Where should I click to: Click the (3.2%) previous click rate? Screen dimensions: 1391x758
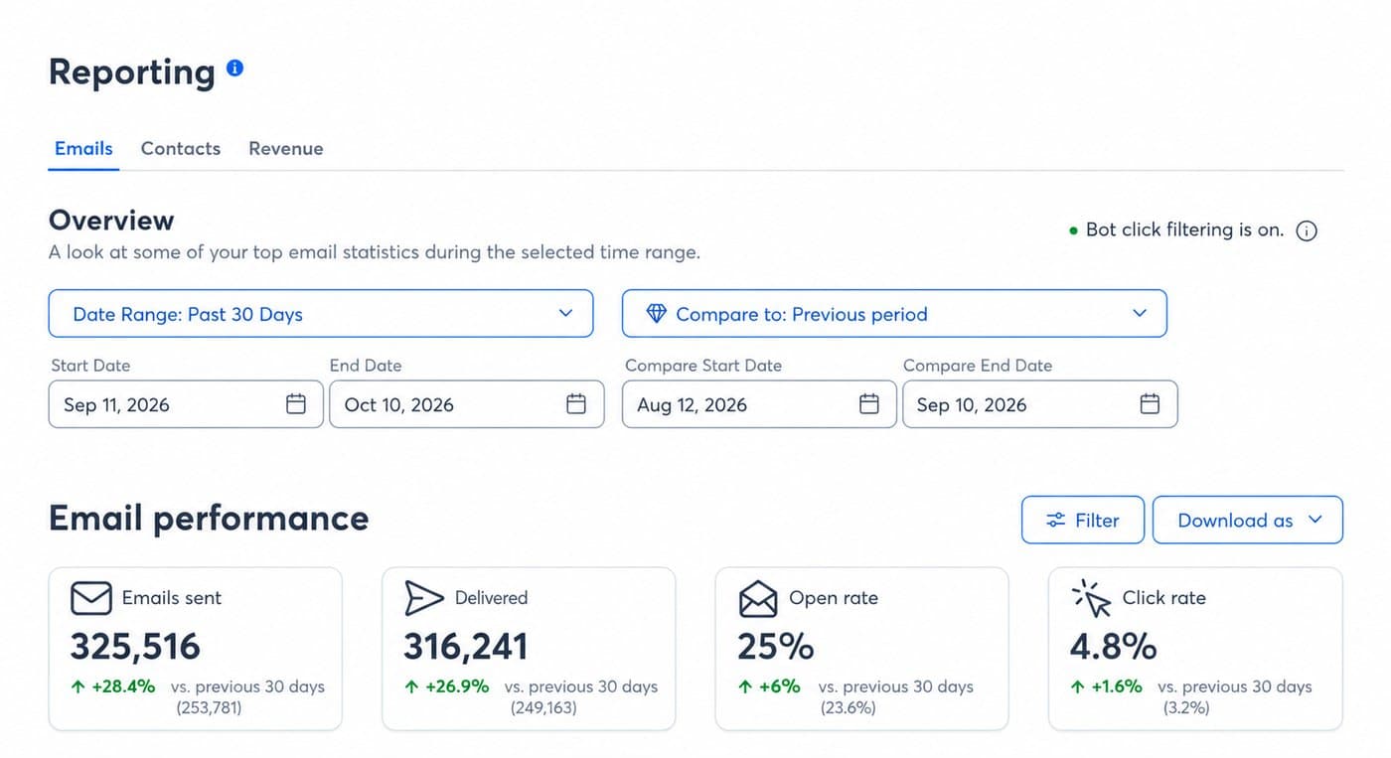pos(1187,708)
